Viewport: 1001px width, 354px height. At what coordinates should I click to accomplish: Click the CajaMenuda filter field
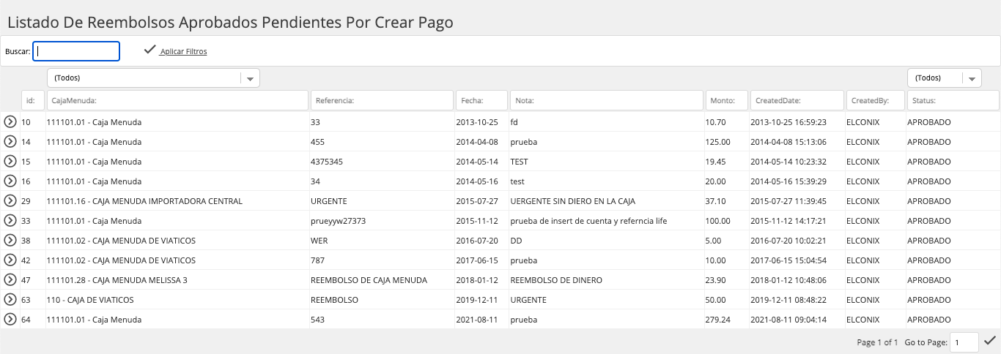pyautogui.click(x=177, y=100)
